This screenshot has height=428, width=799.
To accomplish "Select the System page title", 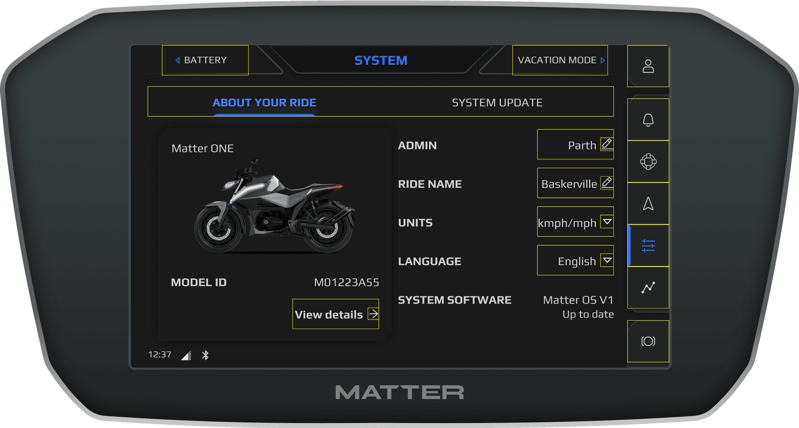I will tap(381, 60).
